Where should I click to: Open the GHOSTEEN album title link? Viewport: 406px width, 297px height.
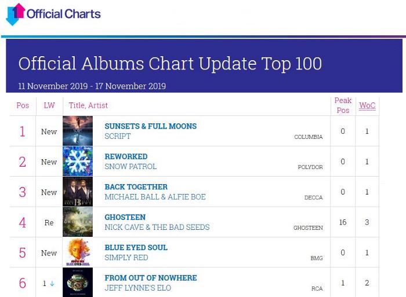pyautogui.click(x=125, y=217)
